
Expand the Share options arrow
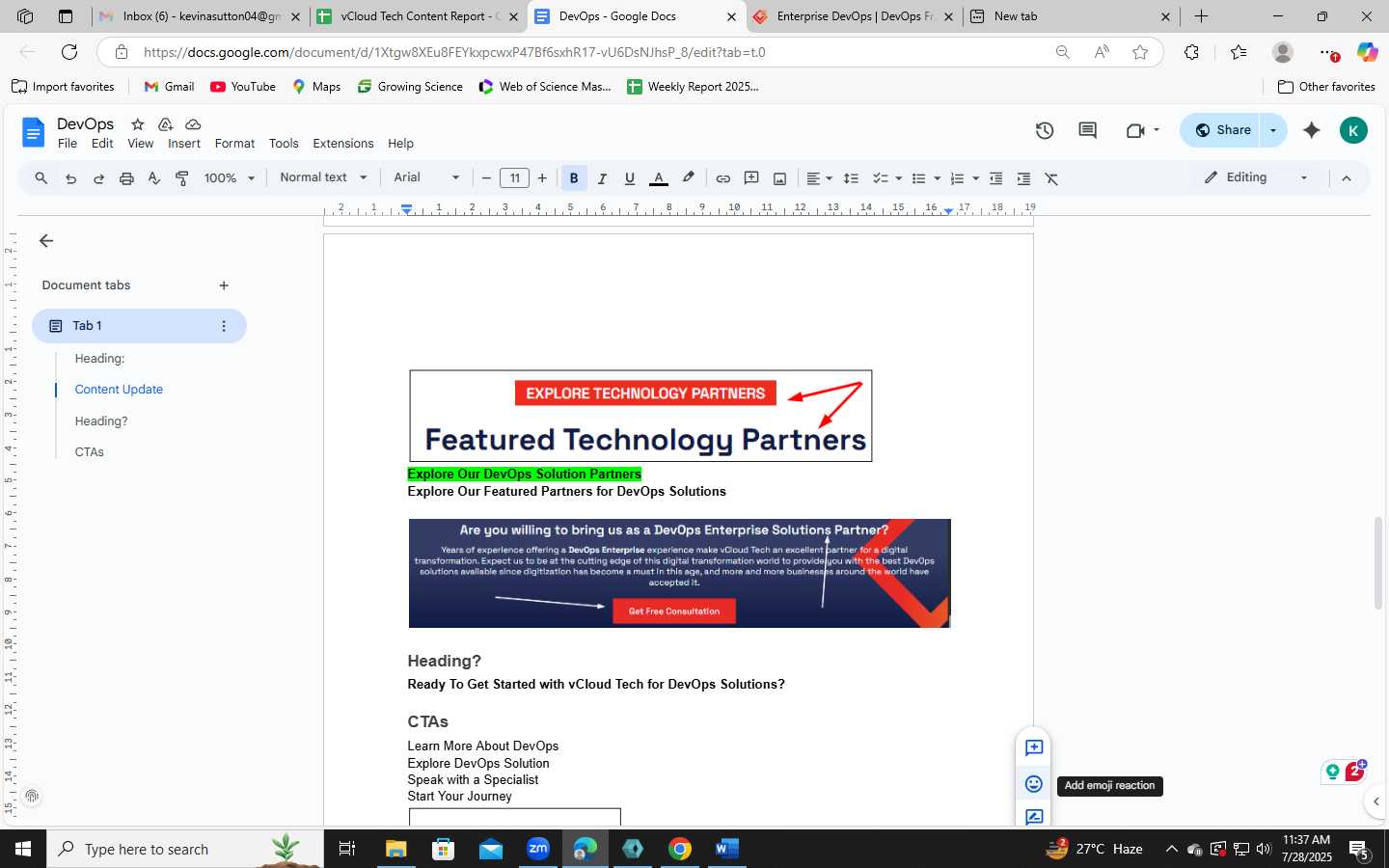click(x=1273, y=130)
